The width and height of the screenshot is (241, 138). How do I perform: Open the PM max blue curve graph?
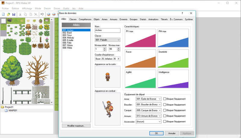[x=173, y=38]
